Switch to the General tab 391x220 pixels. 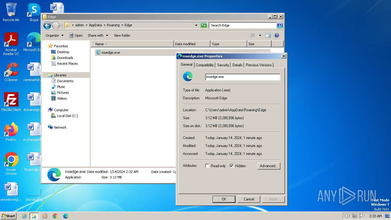[x=186, y=64]
